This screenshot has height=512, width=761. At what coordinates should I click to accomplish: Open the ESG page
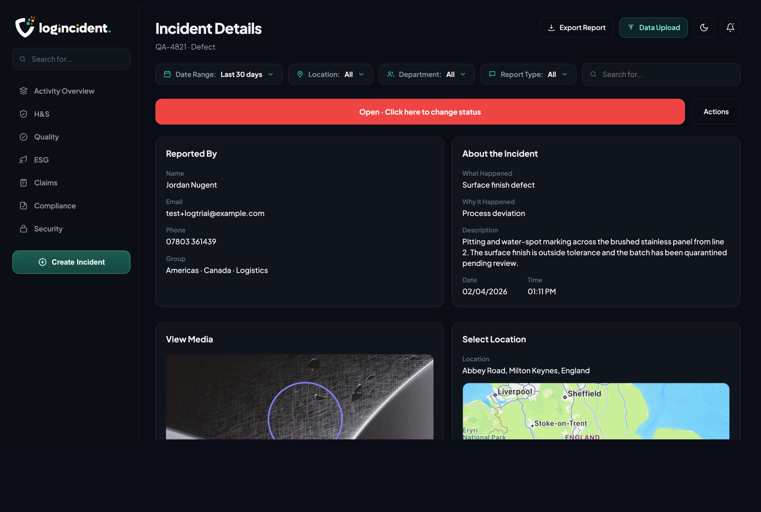(72, 160)
